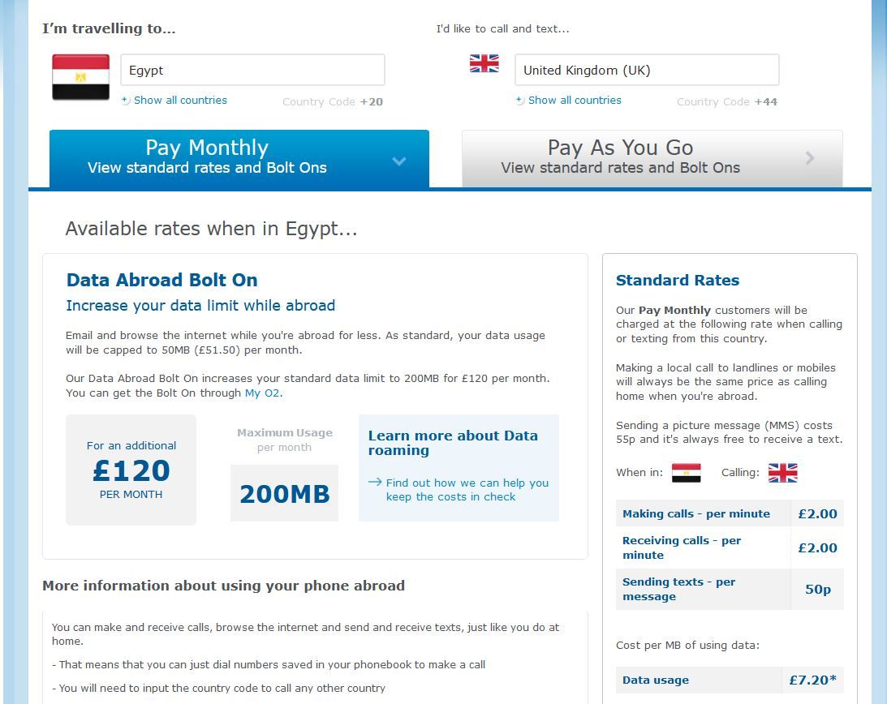Click the plus icon before 'Show all countries' right
Image resolution: width=887 pixels, height=704 pixels.
(x=519, y=99)
